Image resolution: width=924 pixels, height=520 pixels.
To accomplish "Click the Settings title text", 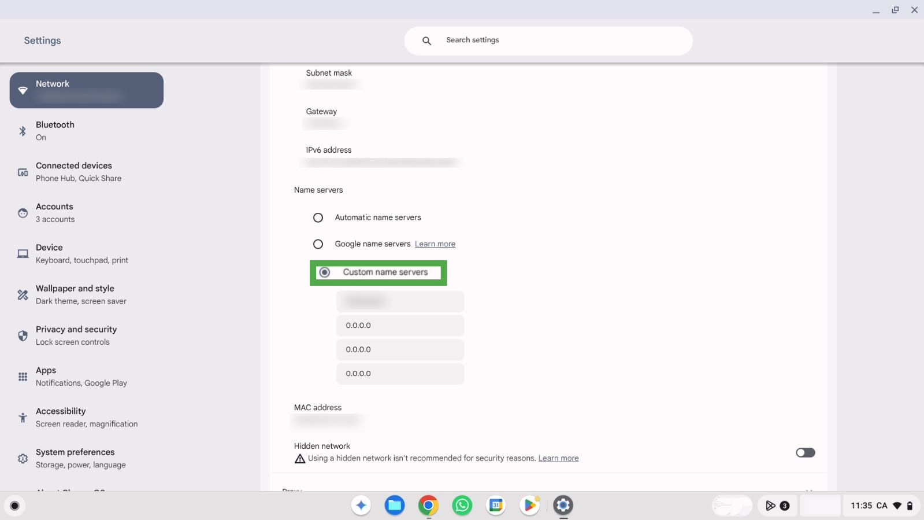I will pyautogui.click(x=42, y=40).
